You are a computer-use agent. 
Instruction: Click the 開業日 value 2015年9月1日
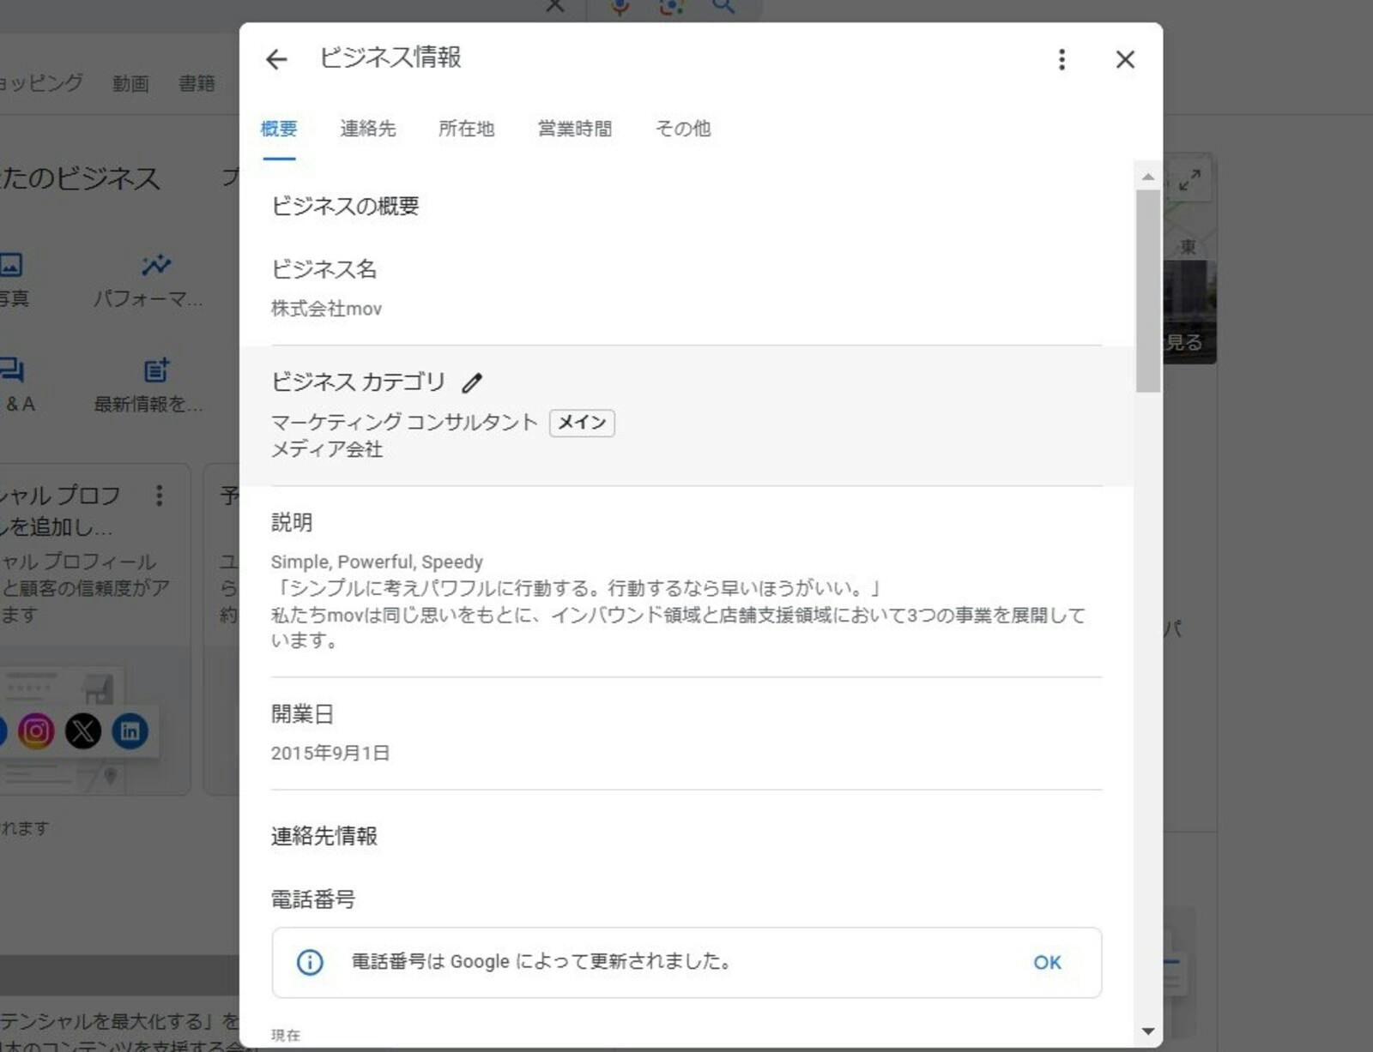330,753
